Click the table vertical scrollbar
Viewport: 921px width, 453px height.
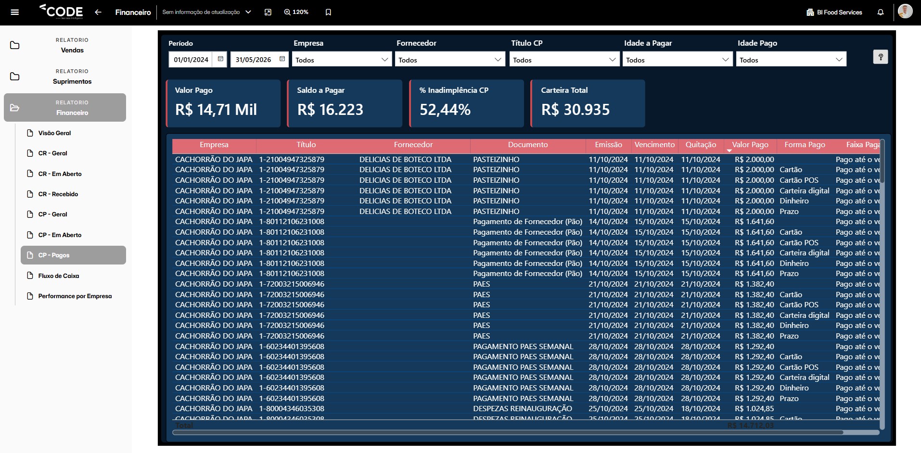coord(882,161)
